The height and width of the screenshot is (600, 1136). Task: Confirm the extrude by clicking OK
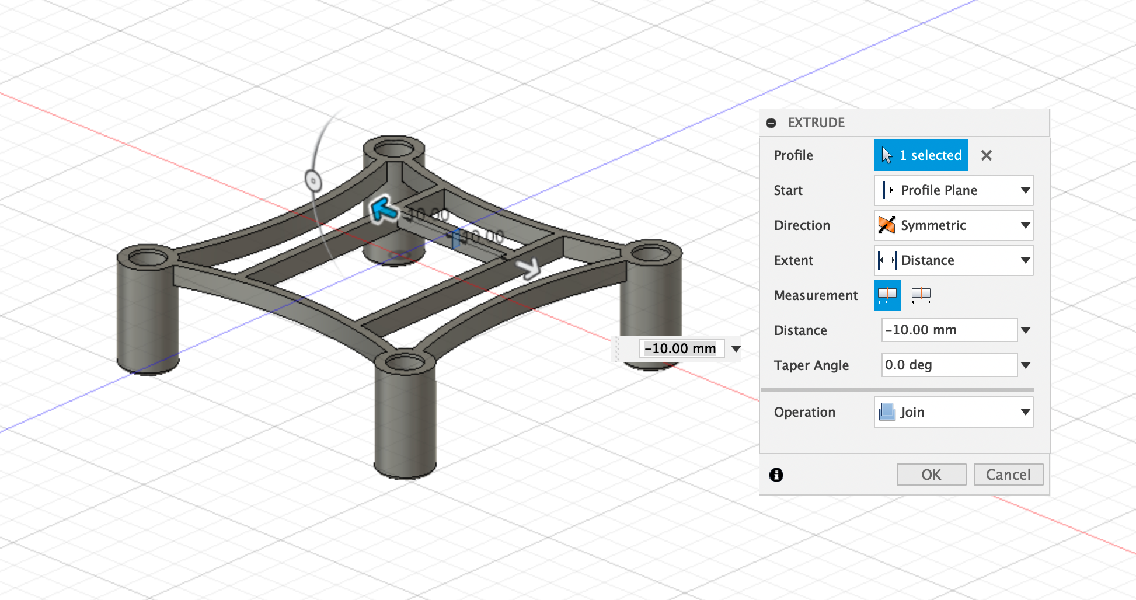tap(931, 474)
